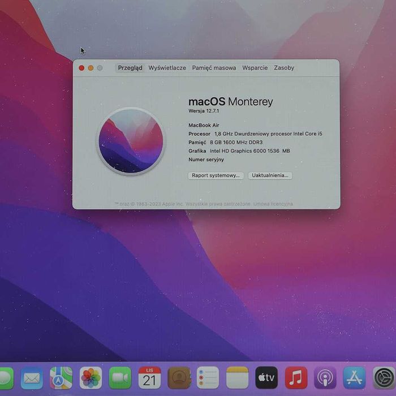This screenshot has width=396, height=396.
Task: Open the Pamięć masowa tab
Action: point(214,68)
